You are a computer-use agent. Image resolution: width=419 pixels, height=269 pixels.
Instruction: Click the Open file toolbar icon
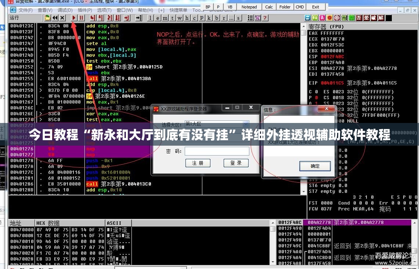(x=48, y=18)
